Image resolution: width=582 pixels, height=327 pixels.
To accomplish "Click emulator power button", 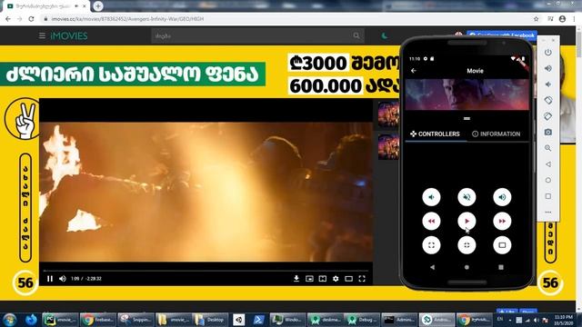I will click(x=547, y=53).
